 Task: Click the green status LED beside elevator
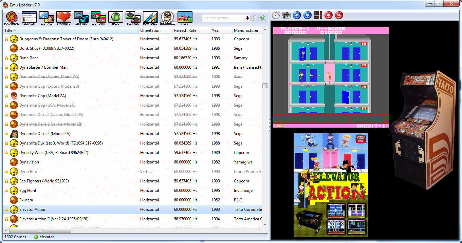(x=36, y=237)
